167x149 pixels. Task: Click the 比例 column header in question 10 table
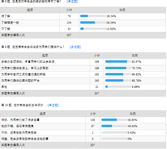pos(133,114)
